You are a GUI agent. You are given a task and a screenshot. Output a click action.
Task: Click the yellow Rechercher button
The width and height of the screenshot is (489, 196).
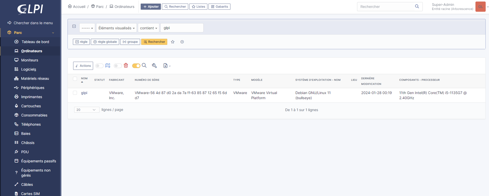[x=154, y=42]
